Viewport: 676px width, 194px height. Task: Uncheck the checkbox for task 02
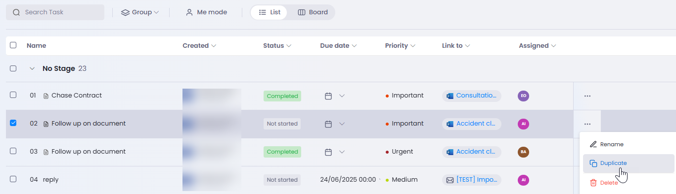tap(13, 123)
